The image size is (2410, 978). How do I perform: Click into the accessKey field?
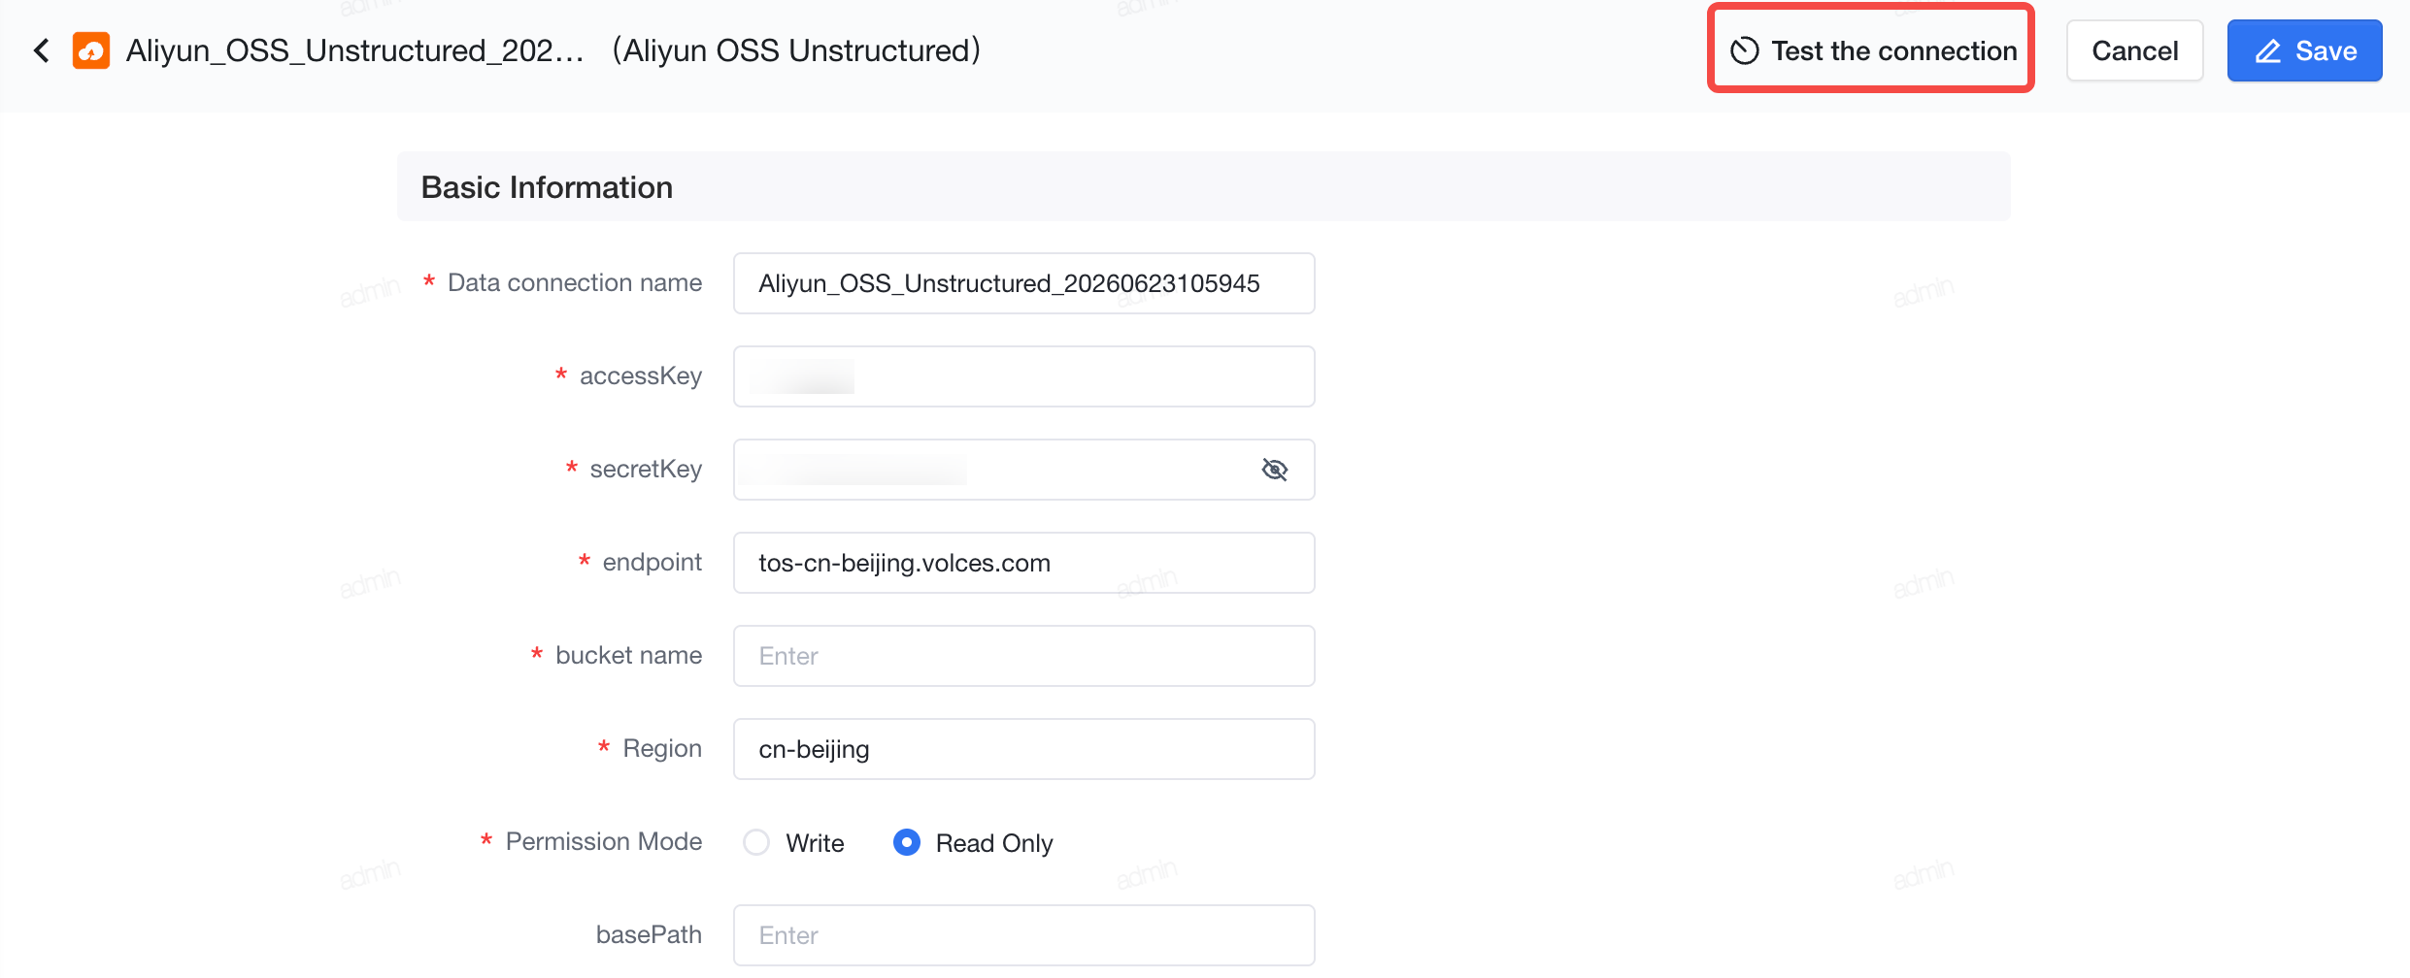click(x=1023, y=376)
